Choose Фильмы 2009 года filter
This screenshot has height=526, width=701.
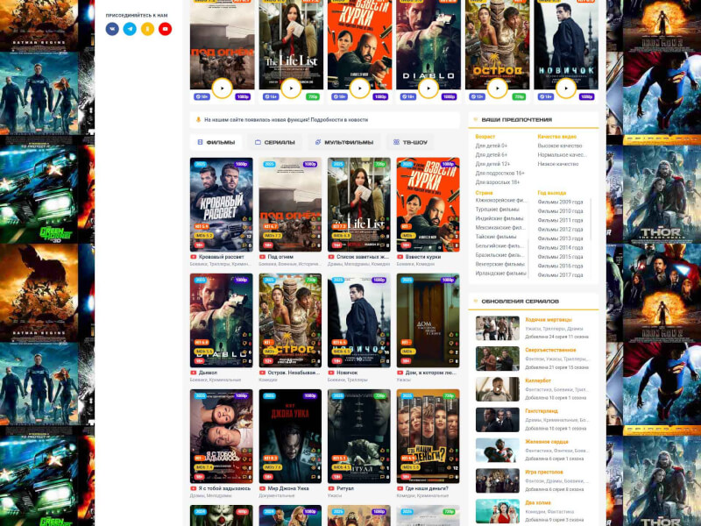[560, 203]
